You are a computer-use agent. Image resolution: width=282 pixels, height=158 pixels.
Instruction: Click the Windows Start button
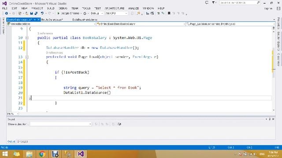[5, 154]
